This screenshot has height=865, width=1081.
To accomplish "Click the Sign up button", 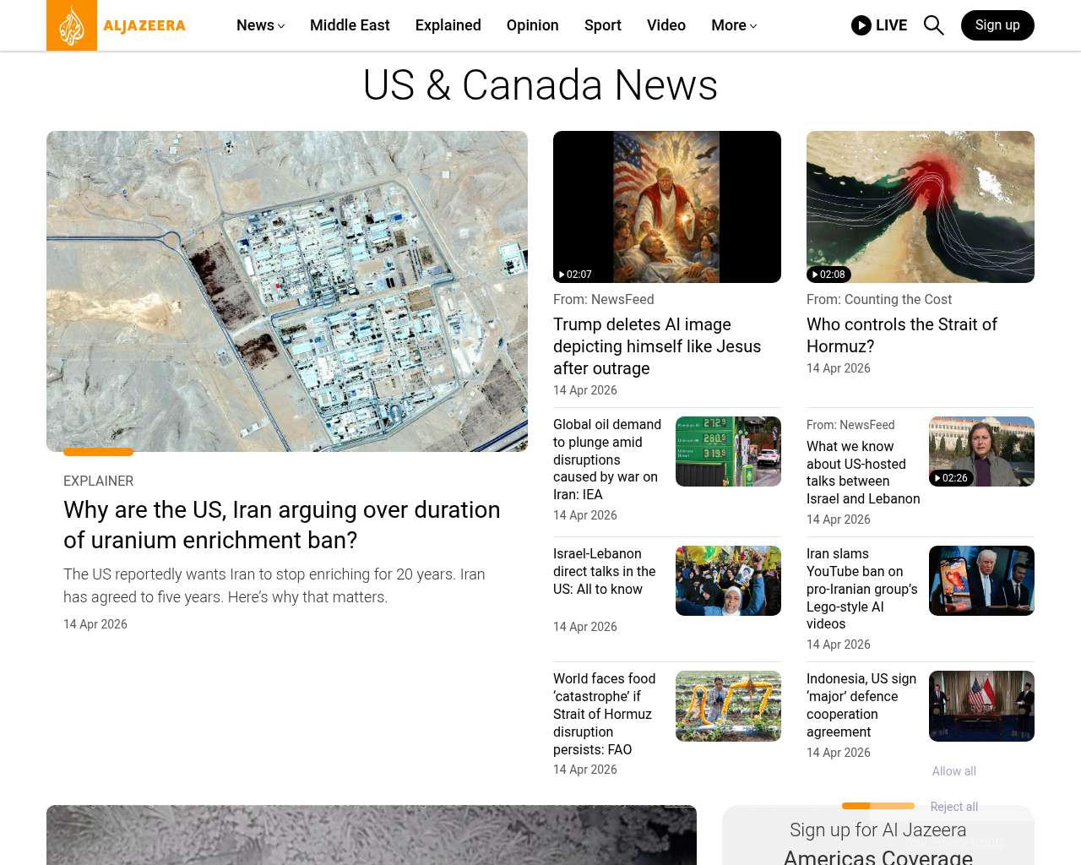I will click(x=997, y=25).
